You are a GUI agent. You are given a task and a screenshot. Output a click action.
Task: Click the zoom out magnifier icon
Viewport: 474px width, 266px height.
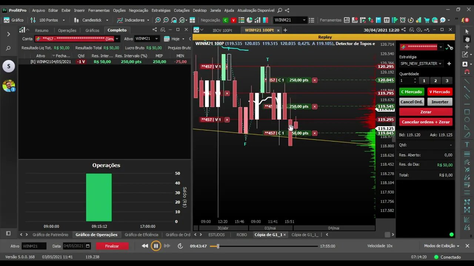(x=166, y=20)
